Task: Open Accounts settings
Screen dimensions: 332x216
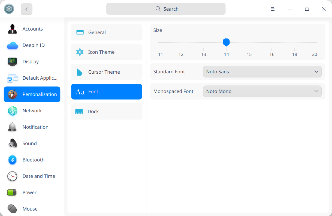Action: click(32, 29)
